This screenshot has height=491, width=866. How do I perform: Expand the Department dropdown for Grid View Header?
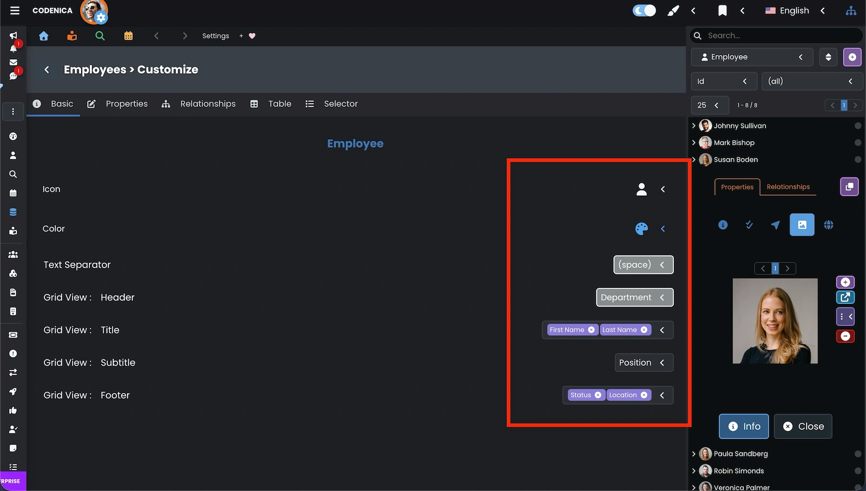coord(661,297)
